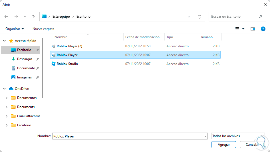Select 'Escritorio' in the address breadcrumb
This screenshot has height=152, width=270.
83,17
